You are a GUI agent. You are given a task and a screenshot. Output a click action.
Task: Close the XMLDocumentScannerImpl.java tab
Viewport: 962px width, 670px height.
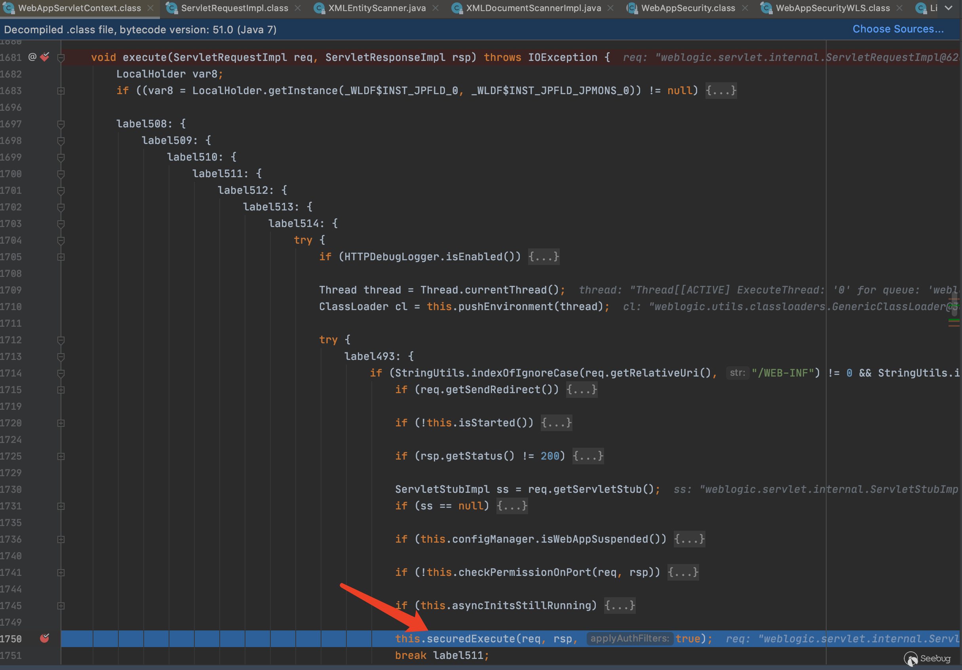tap(610, 8)
